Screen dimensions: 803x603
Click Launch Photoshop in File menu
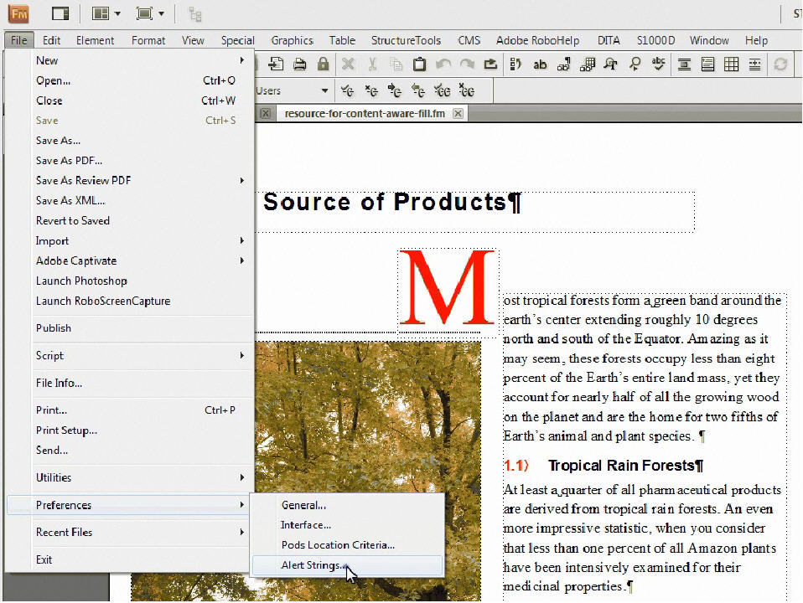(x=81, y=281)
